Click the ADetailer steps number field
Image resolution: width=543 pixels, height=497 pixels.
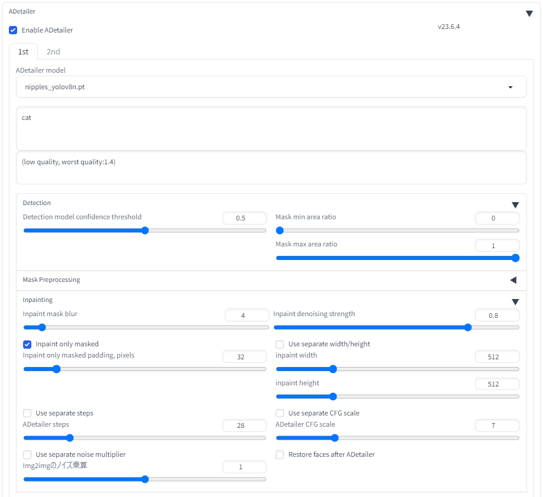click(244, 425)
